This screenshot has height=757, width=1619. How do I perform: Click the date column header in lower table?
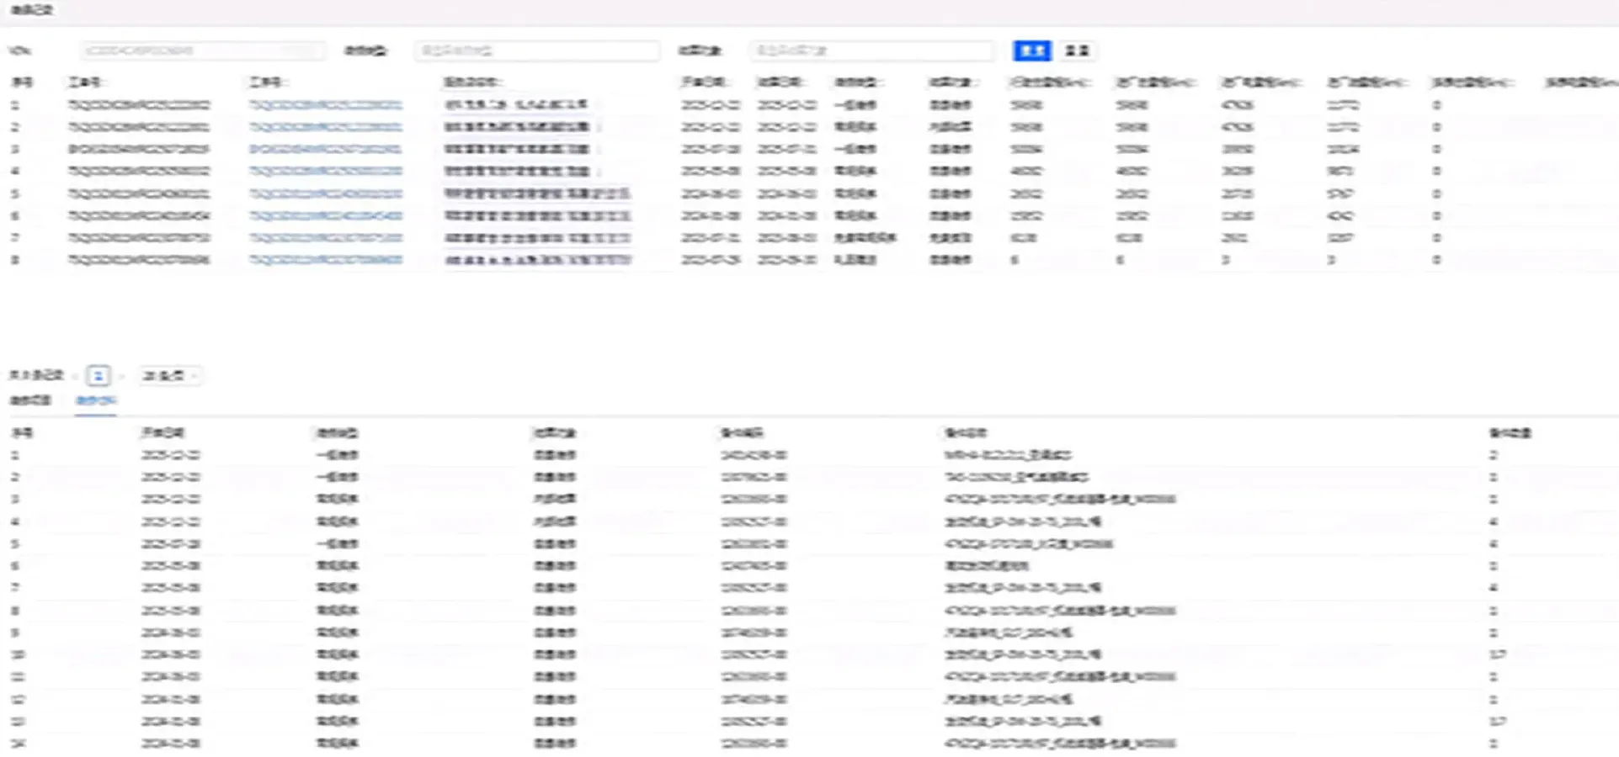click(162, 433)
